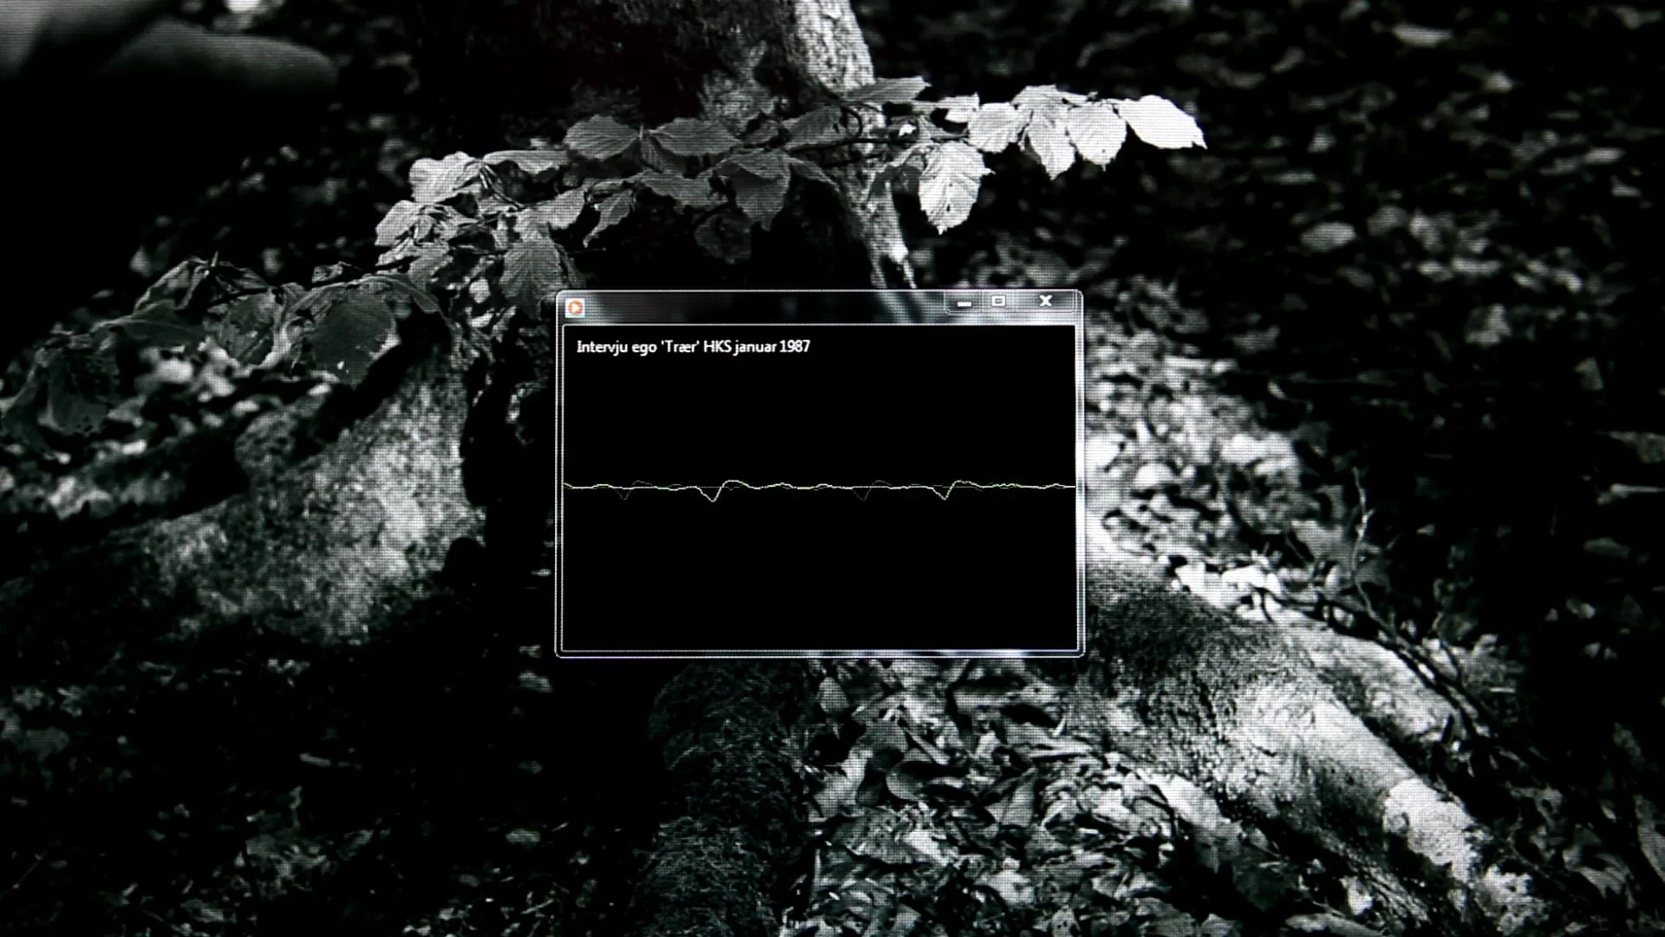Click the bottom border of player window
Viewport: 1665px width, 937px height.
[x=819, y=652]
